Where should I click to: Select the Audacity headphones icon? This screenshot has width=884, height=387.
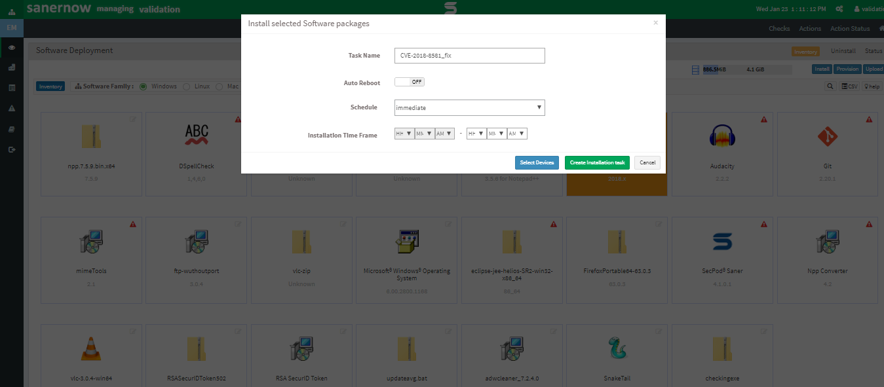(x=722, y=136)
